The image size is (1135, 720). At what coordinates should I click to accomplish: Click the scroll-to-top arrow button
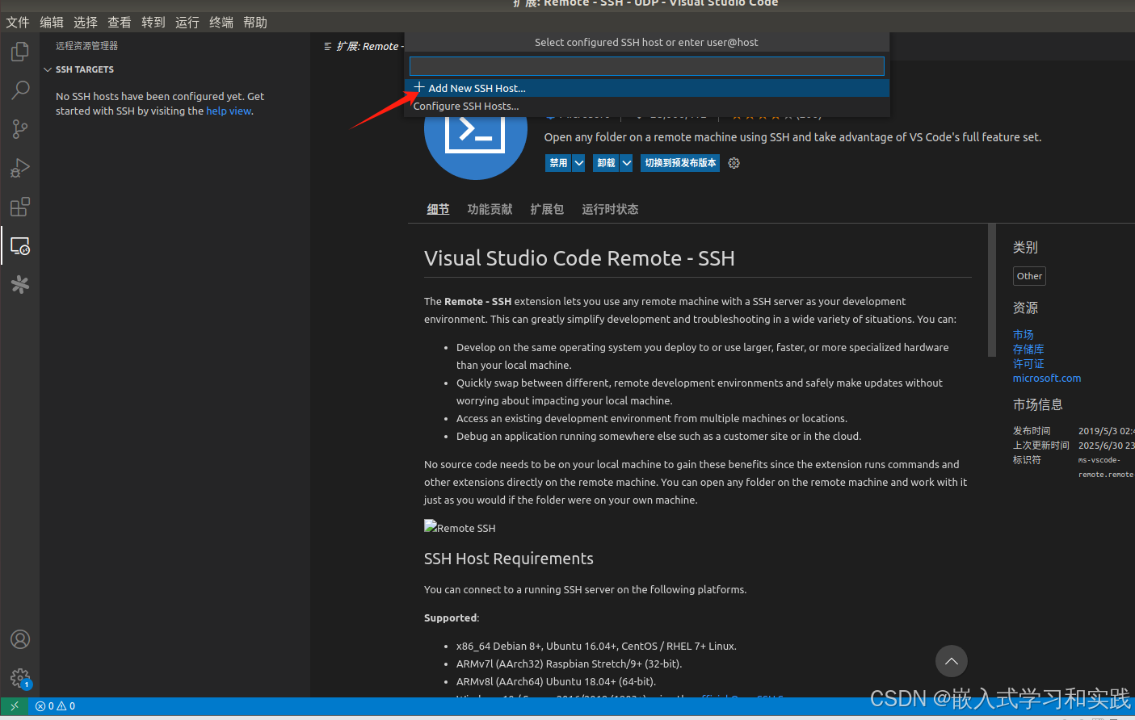pyautogui.click(x=951, y=661)
